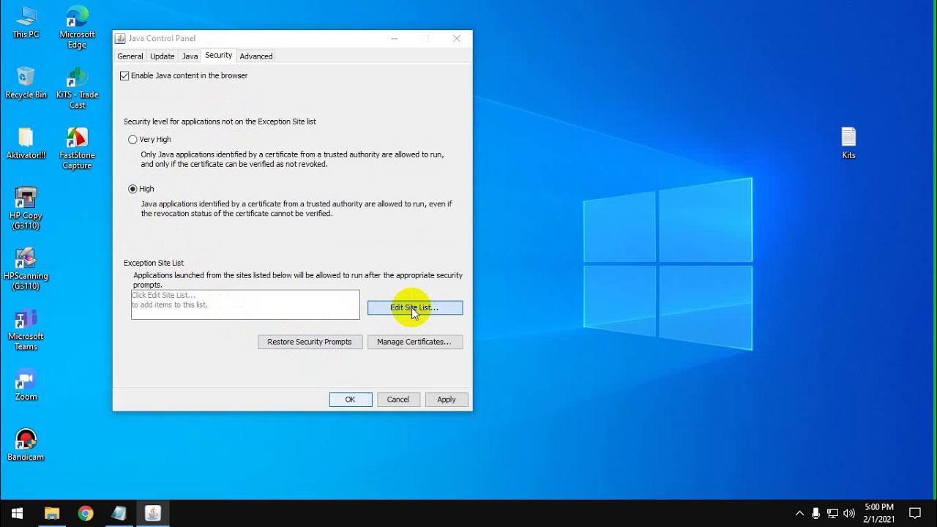This screenshot has height=527, width=937.
Task: Click the microphone tray icon
Action: pyautogui.click(x=815, y=513)
